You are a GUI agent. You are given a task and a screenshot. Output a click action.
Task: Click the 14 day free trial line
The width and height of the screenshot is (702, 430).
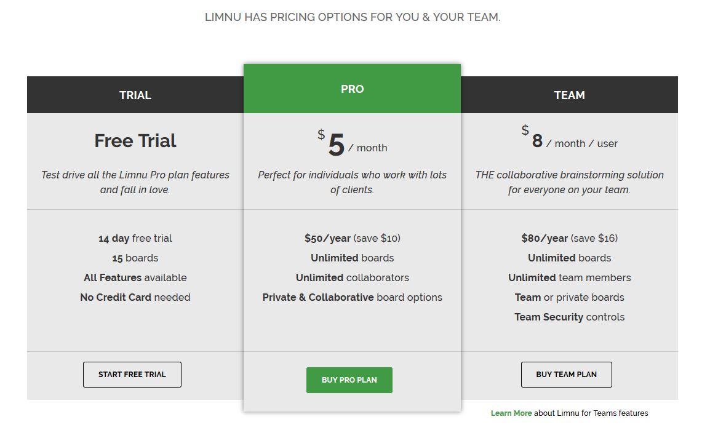tap(135, 238)
